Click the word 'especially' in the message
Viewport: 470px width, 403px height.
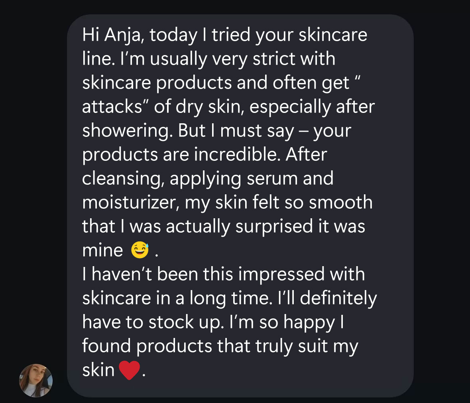[x=290, y=107]
